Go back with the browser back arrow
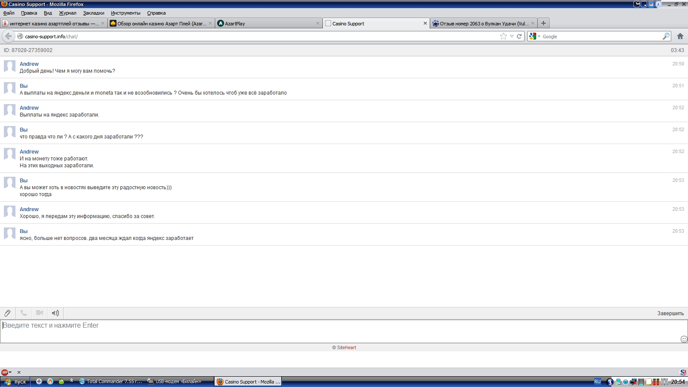 pyautogui.click(x=8, y=36)
